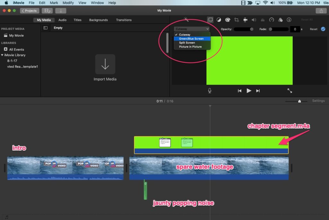Click the magic wand auto-enhance icon
Viewport: 329px width, 220px height.
186,19
